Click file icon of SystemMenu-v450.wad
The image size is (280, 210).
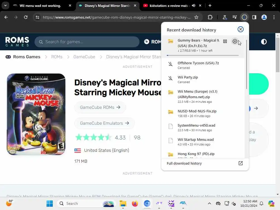point(171,126)
